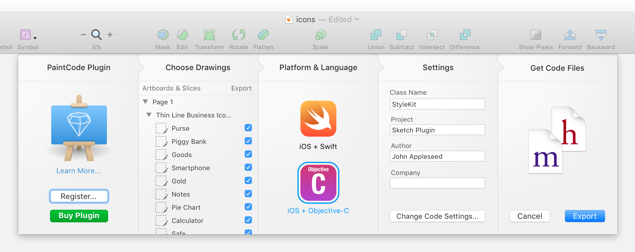
Task: Go to the Choose Drawings step
Action: click(x=198, y=67)
